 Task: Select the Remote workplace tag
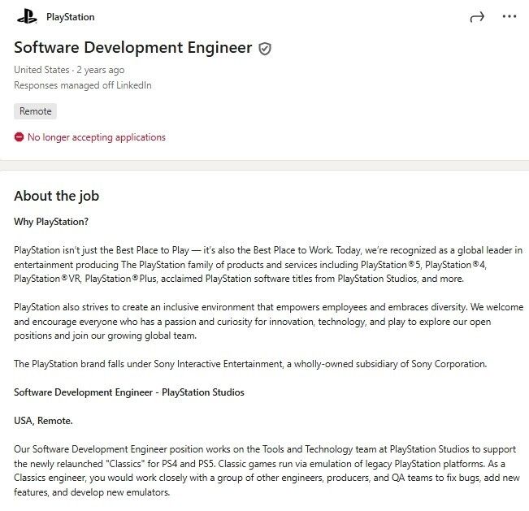(35, 111)
